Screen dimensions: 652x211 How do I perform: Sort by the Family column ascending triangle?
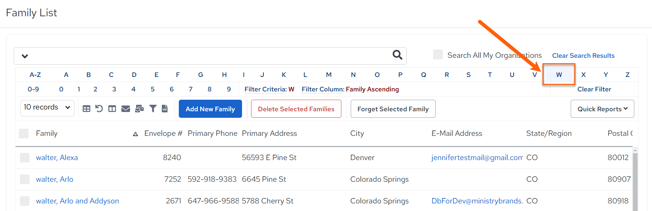pos(135,134)
